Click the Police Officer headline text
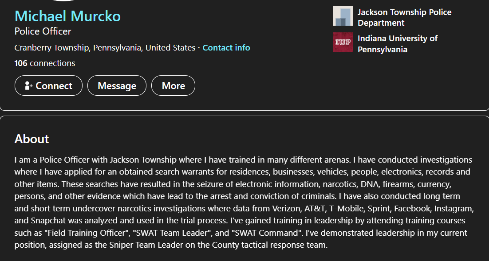 point(43,31)
